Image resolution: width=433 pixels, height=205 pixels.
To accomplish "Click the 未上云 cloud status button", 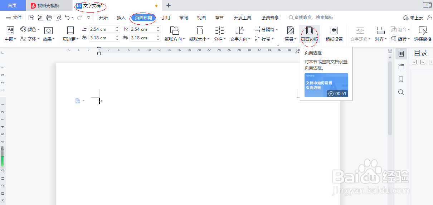I will [x=413, y=18].
